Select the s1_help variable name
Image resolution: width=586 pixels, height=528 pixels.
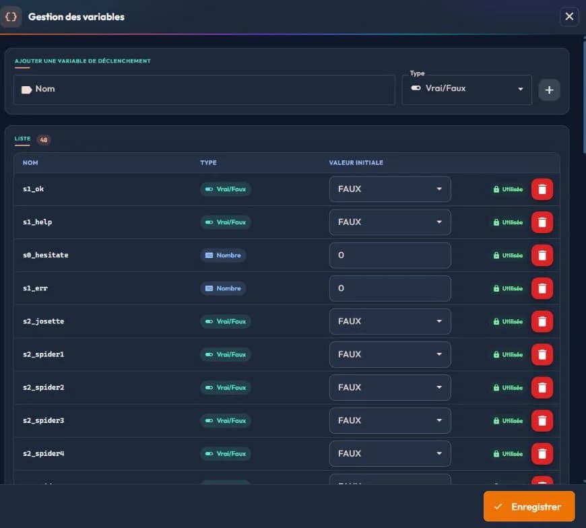37,222
